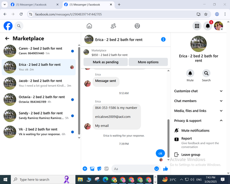
Task: Open the taskbar clock showing 7:43 PM
Action: pos(210,179)
